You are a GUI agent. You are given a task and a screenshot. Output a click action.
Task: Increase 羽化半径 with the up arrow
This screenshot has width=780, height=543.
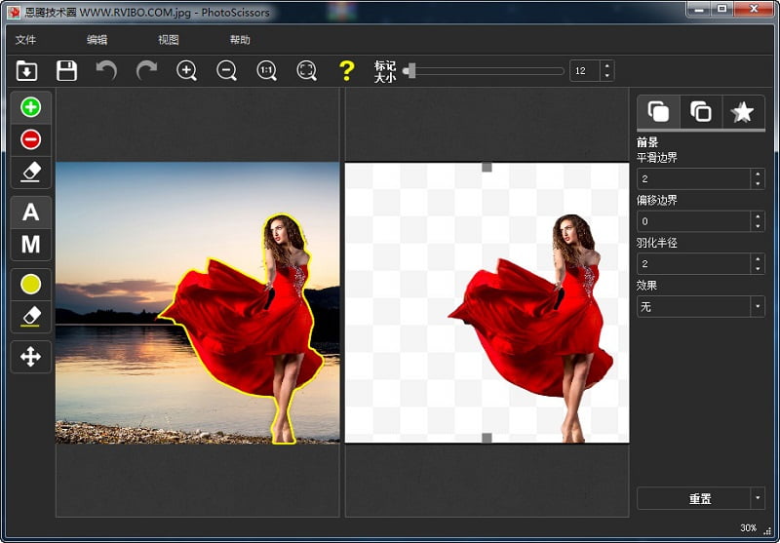[758, 258]
